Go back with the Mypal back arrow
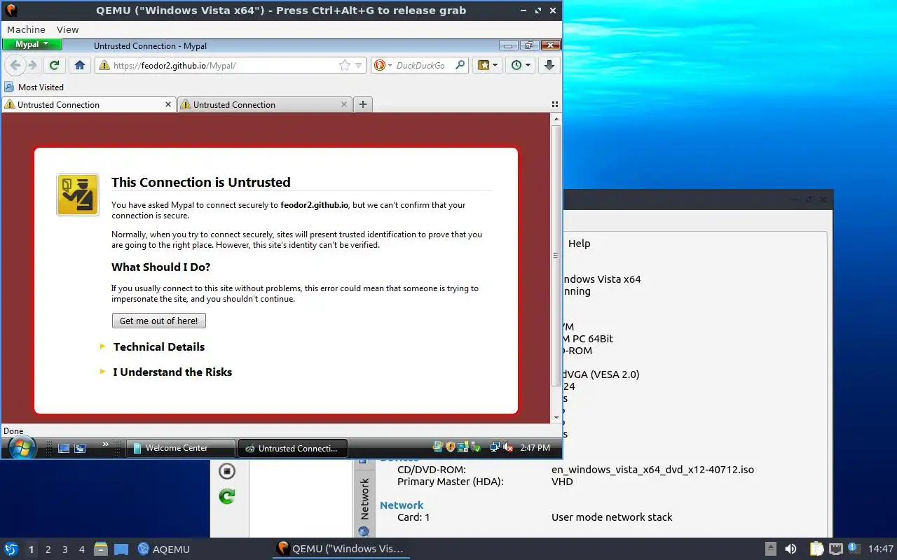 click(x=15, y=65)
